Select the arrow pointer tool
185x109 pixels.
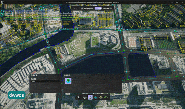[x=79, y=97]
